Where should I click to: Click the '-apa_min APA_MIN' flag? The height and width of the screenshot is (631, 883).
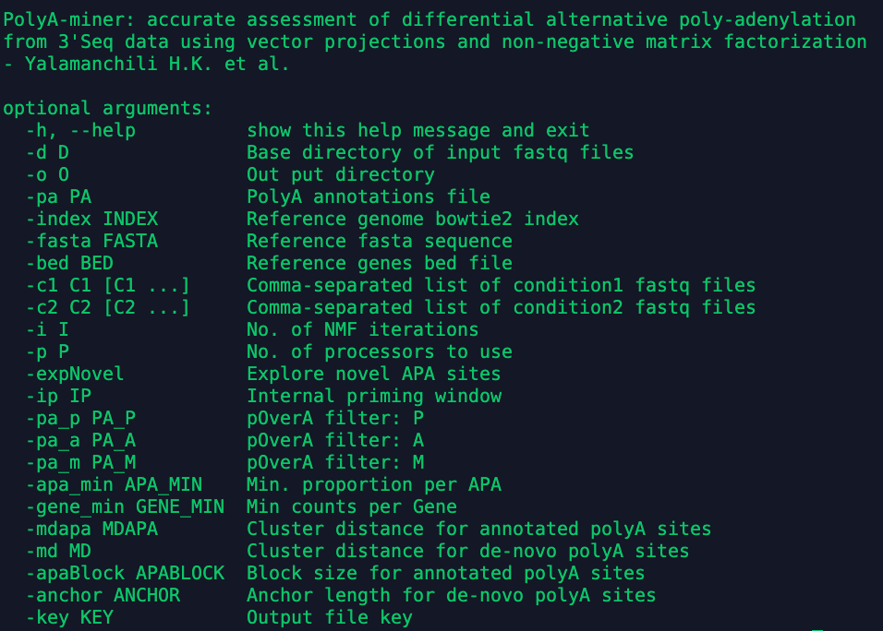tap(114, 484)
